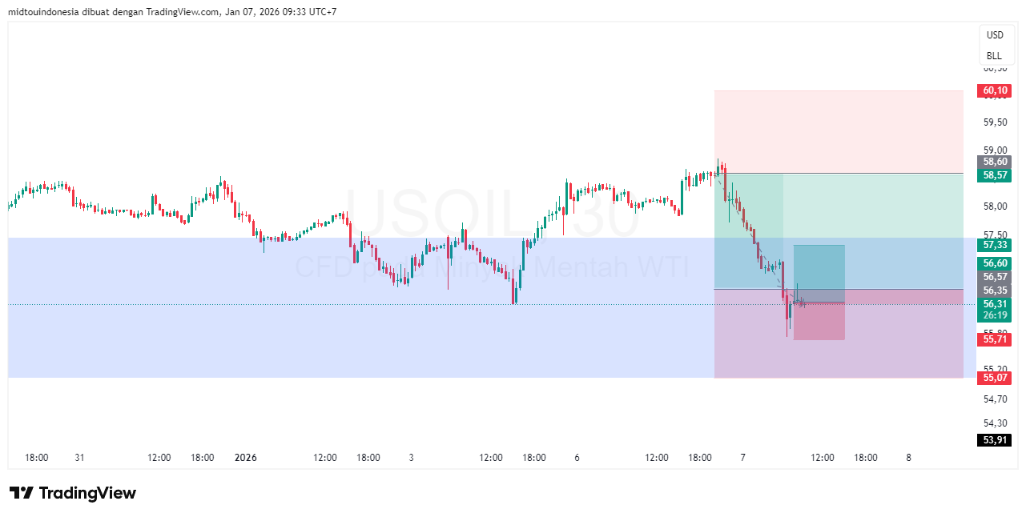
Task: Click the current price 56,31 countdown label
Action: click(x=994, y=310)
